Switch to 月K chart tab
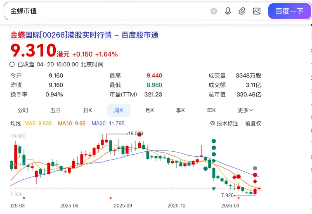Viewport: 312px width, 214px height. click(x=149, y=110)
